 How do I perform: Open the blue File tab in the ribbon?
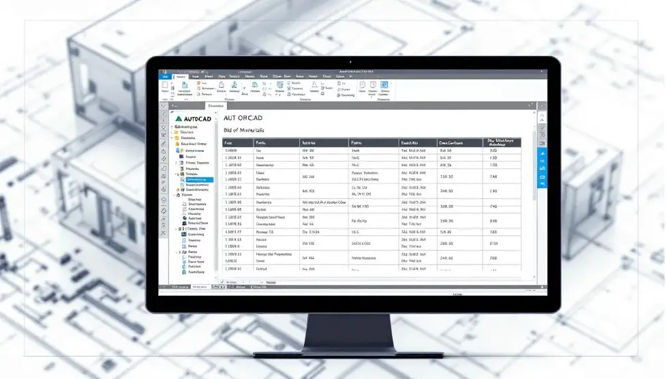click(165, 76)
